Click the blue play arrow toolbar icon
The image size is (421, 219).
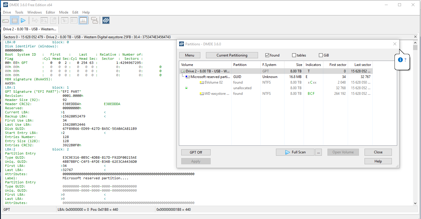(x=23, y=21)
